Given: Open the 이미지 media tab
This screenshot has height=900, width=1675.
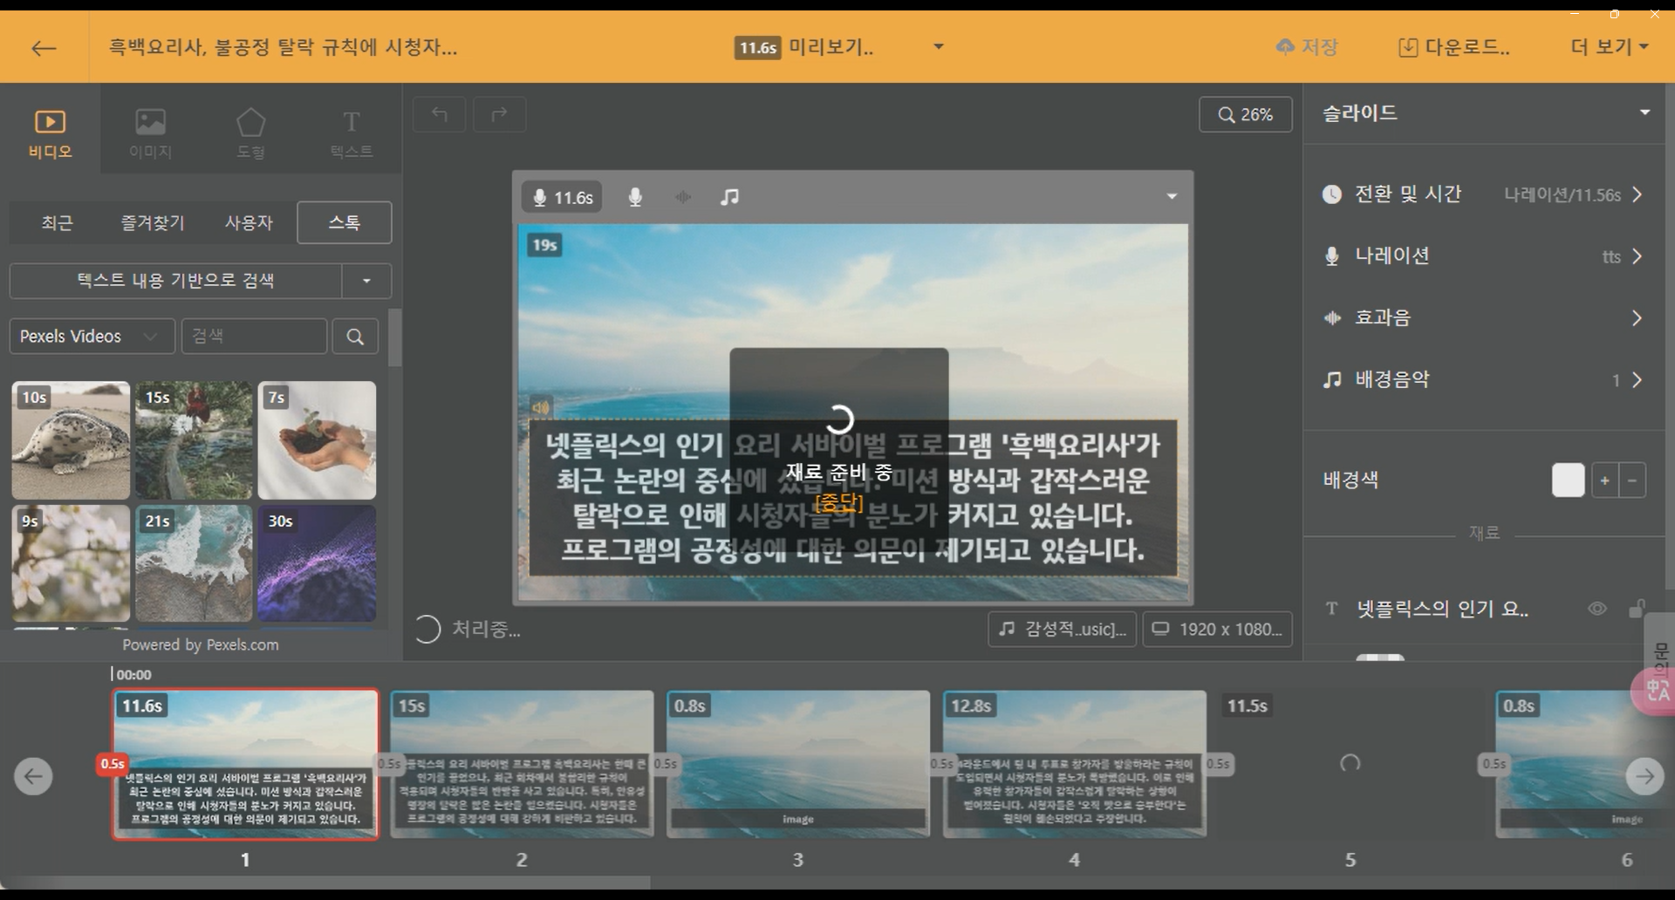Looking at the screenshot, I should pyautogui.click(x=150, y=133).
